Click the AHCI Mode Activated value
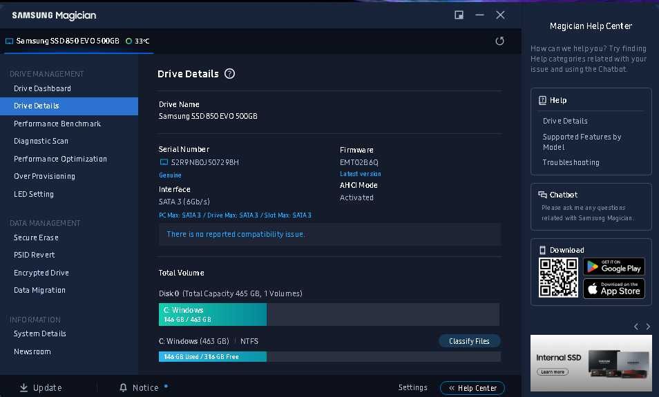This screenshot has width=659, height=397. point(356,197)
